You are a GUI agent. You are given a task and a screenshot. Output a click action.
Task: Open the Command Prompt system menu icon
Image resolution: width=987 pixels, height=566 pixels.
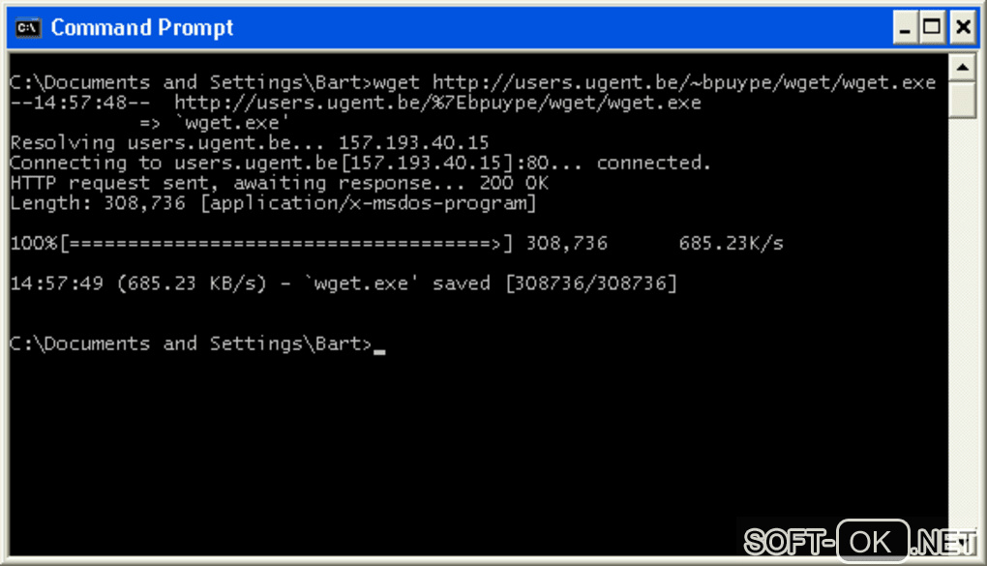click(x=28, y=28)
